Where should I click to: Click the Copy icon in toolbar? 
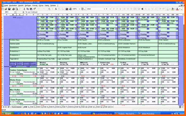tap(28, 9)
